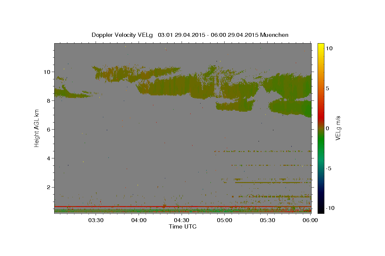Click the yellow top of the colorbar
Viewport: 385px width, 256px height.
tap(321, 46)
